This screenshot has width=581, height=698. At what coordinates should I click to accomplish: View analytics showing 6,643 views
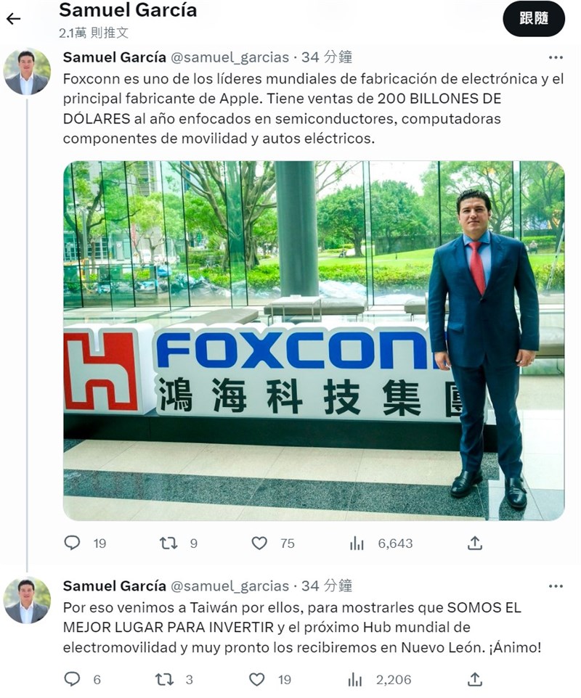click(357, 543)
